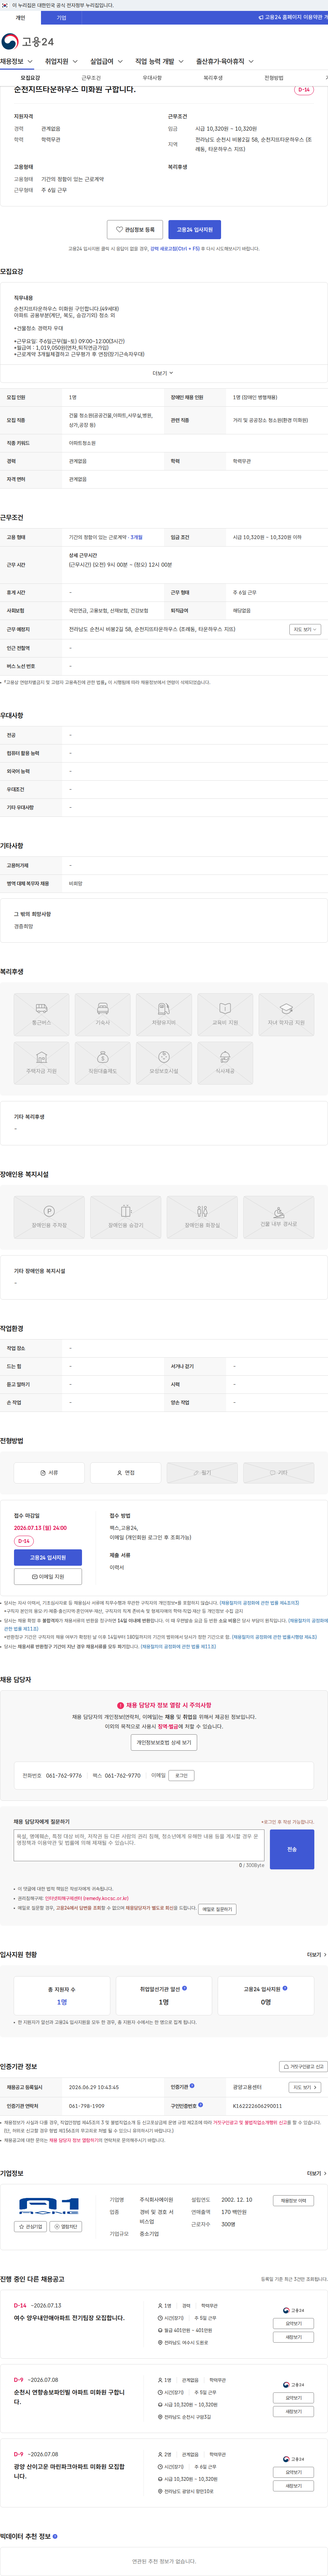Click the 보육보호시설 welfare icon
Screen dimensions: 328x2576
(164, 1063)
